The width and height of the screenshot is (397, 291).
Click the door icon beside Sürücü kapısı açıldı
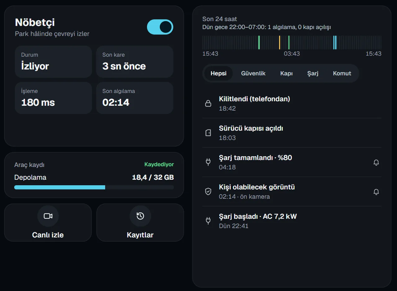click(x=208, y=133)
